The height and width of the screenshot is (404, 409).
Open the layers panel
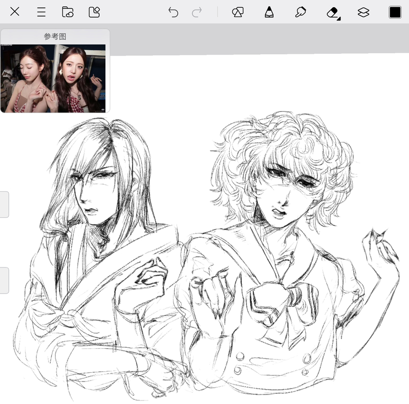[x=363, y=12]
